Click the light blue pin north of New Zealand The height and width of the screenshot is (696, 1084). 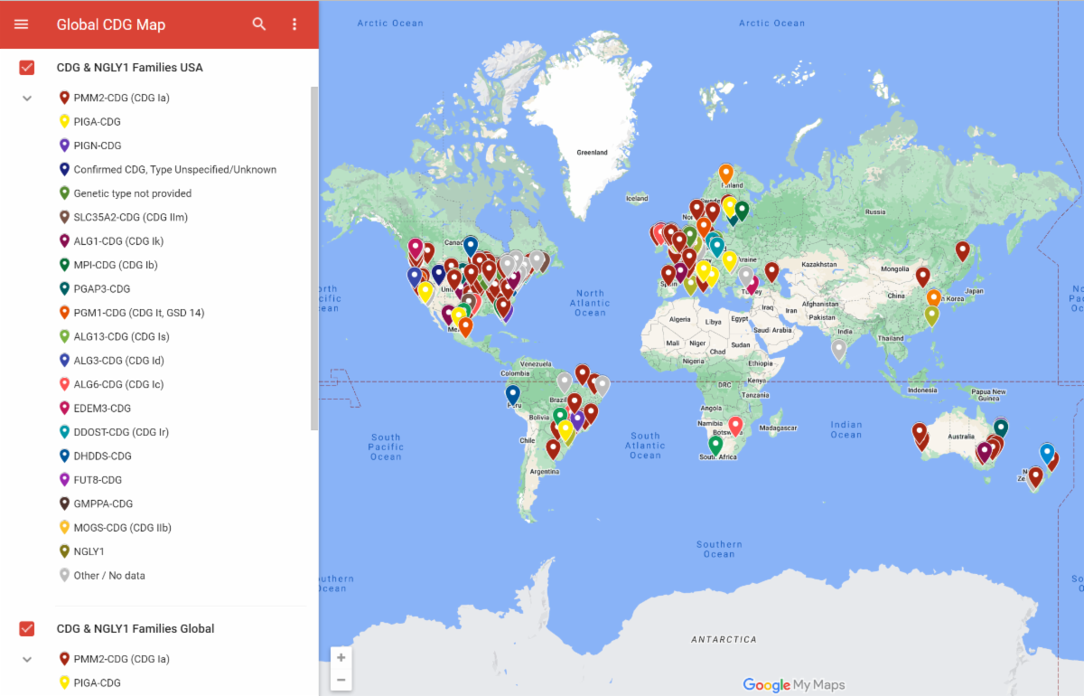[x=1046, y=452]
